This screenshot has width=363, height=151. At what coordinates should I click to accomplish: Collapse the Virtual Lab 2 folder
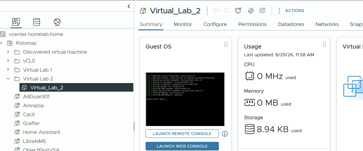click(x=8, y=79)
